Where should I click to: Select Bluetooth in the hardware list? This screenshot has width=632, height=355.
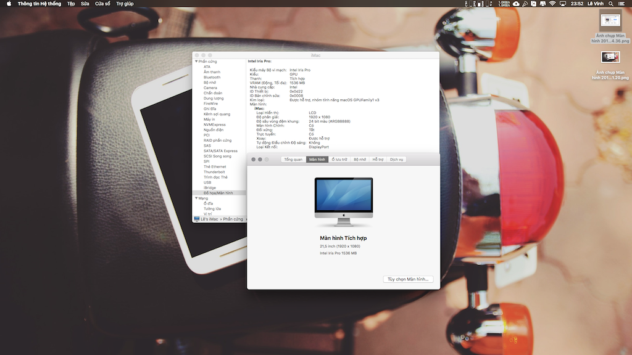point(212,78)
